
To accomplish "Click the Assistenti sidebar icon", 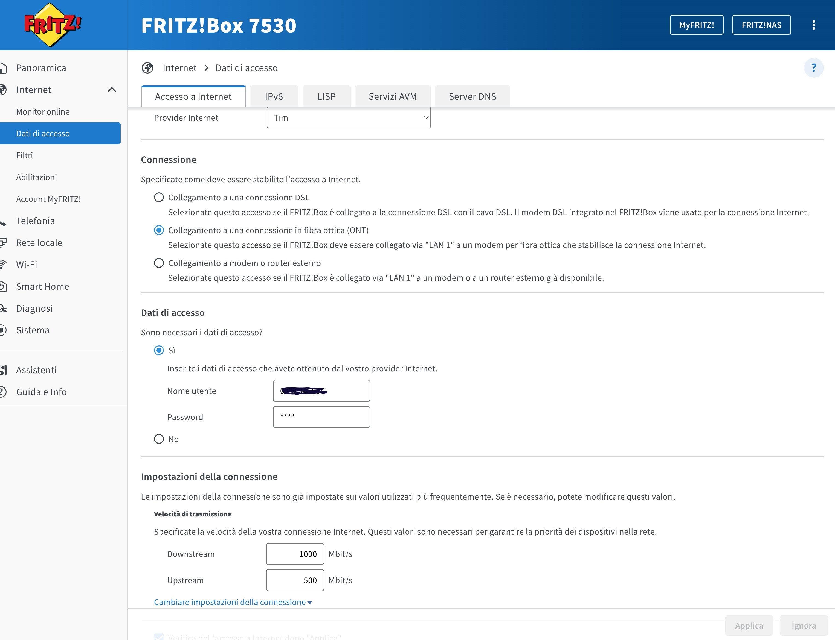I will [4, 370].
